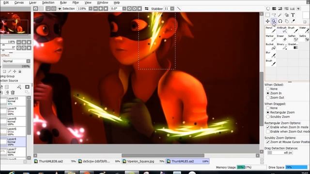310x174 pixels.
Task: Select None under When Dragged
Action: (268, 108)
